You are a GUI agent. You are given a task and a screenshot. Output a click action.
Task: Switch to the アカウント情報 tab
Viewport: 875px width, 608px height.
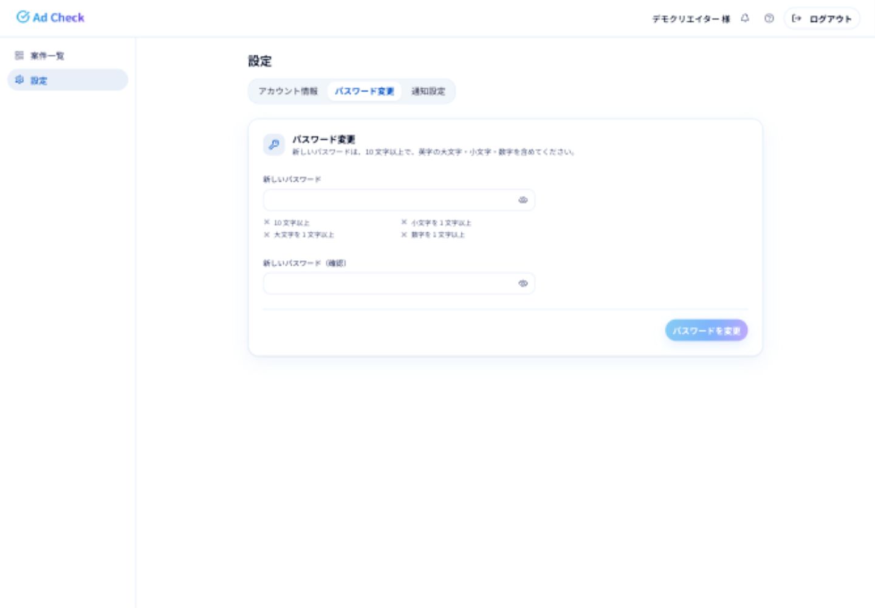(x=288, y=91)
